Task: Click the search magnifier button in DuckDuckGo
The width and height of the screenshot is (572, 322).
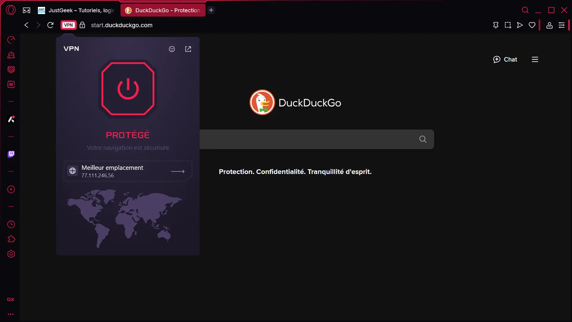Action: [423, 139]
